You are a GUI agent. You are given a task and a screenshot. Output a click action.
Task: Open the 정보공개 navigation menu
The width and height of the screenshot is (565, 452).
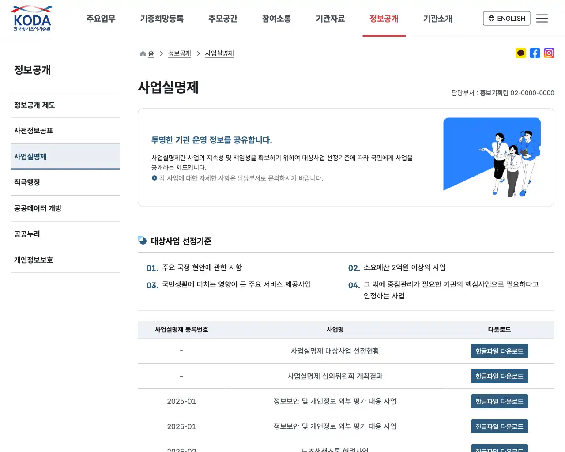click(384, 19)
